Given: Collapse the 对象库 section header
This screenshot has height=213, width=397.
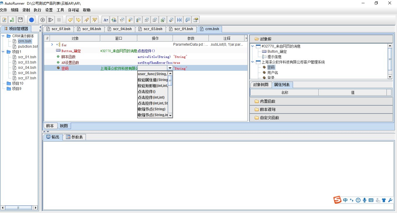Looking at the screenshot, I should (321, 39).
